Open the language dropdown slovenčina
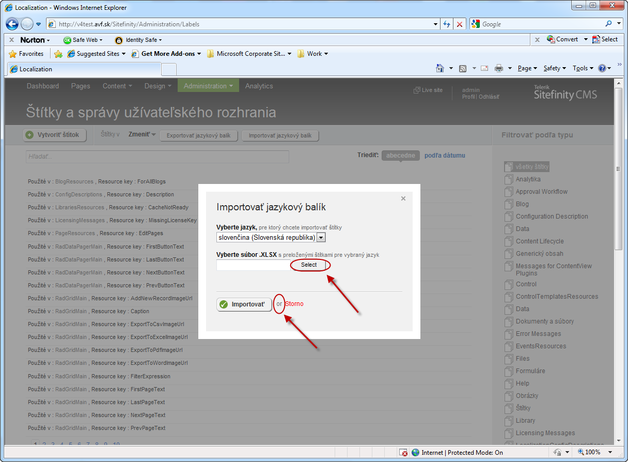The height and width of the screenshot is (462, 628). [321, 237]
